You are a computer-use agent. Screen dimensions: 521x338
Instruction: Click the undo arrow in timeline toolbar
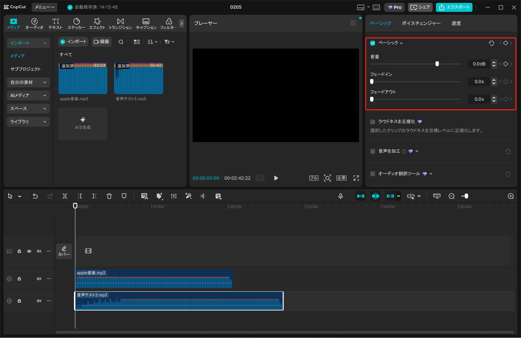pyautogui.click(x=35, y=196)
